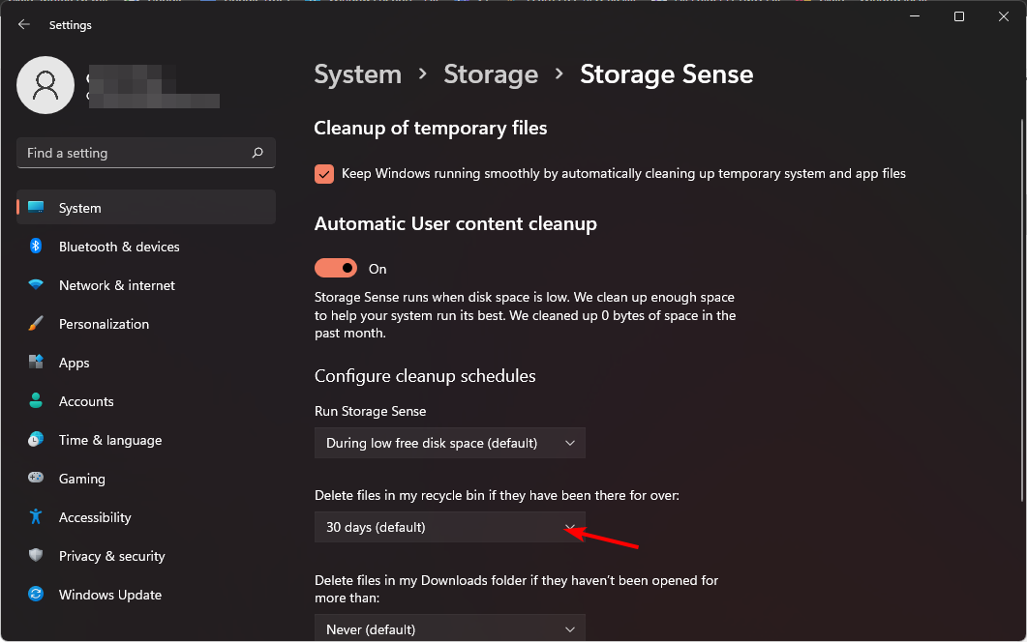Expand the recycle bin deletion schedule dropdown

449,527
